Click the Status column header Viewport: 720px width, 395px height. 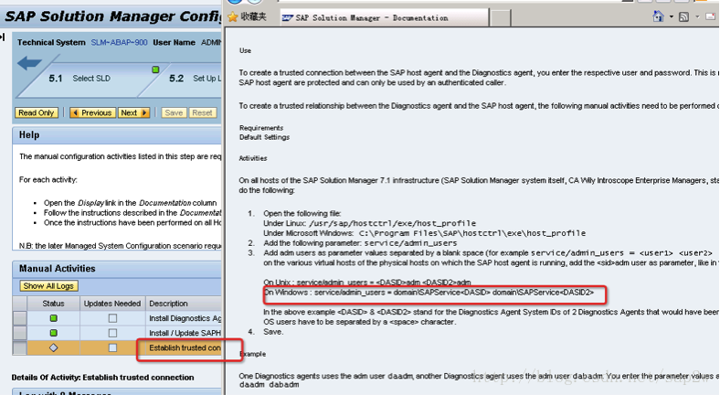pyautogui.click(x=53, y=304)
